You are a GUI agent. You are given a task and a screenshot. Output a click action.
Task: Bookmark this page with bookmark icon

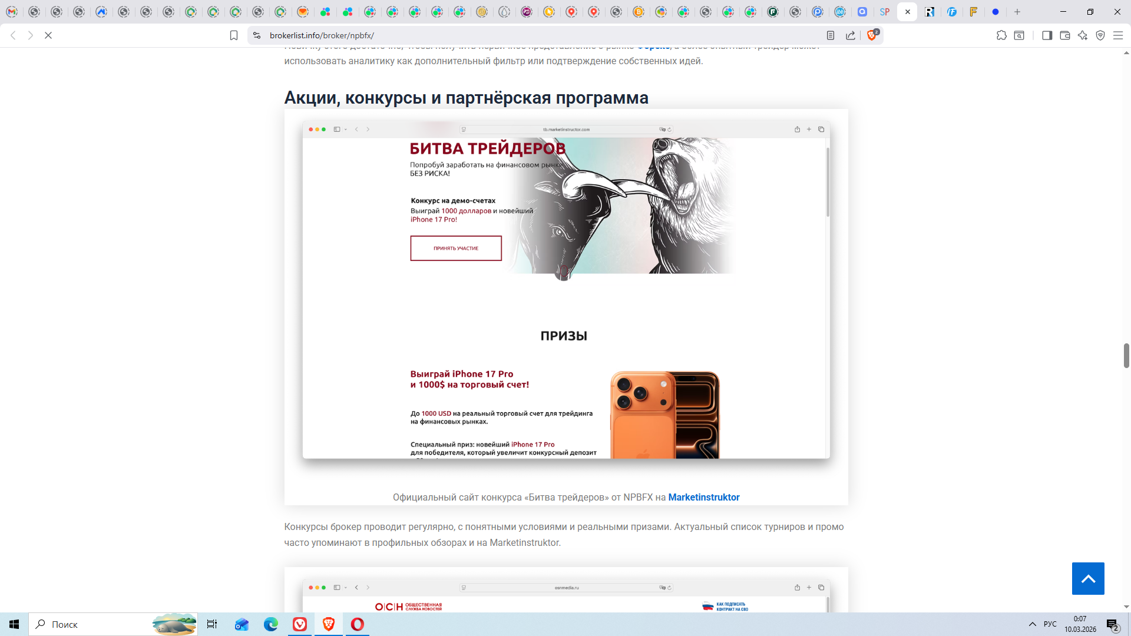click(x=234, y=35)
